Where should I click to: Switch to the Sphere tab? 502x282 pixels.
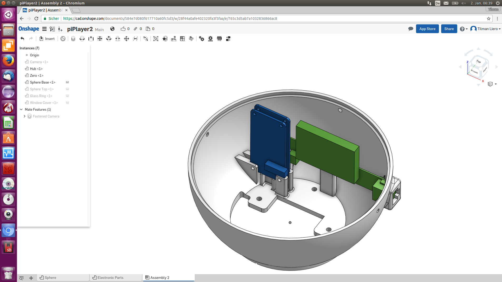point(63,278)
